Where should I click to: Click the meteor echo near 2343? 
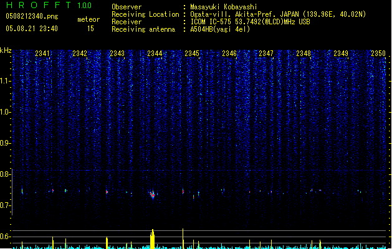(x=107, y=192)
